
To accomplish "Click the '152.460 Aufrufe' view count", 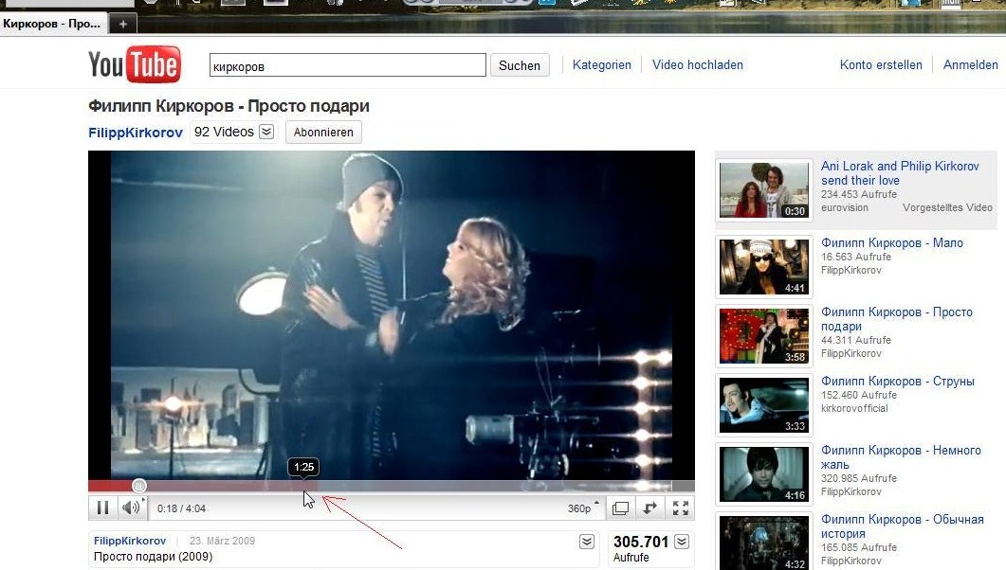I will pyautogui.click(x=859, y=395).
